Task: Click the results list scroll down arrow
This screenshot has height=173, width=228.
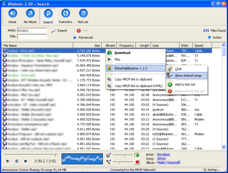Action: (224, 147)
